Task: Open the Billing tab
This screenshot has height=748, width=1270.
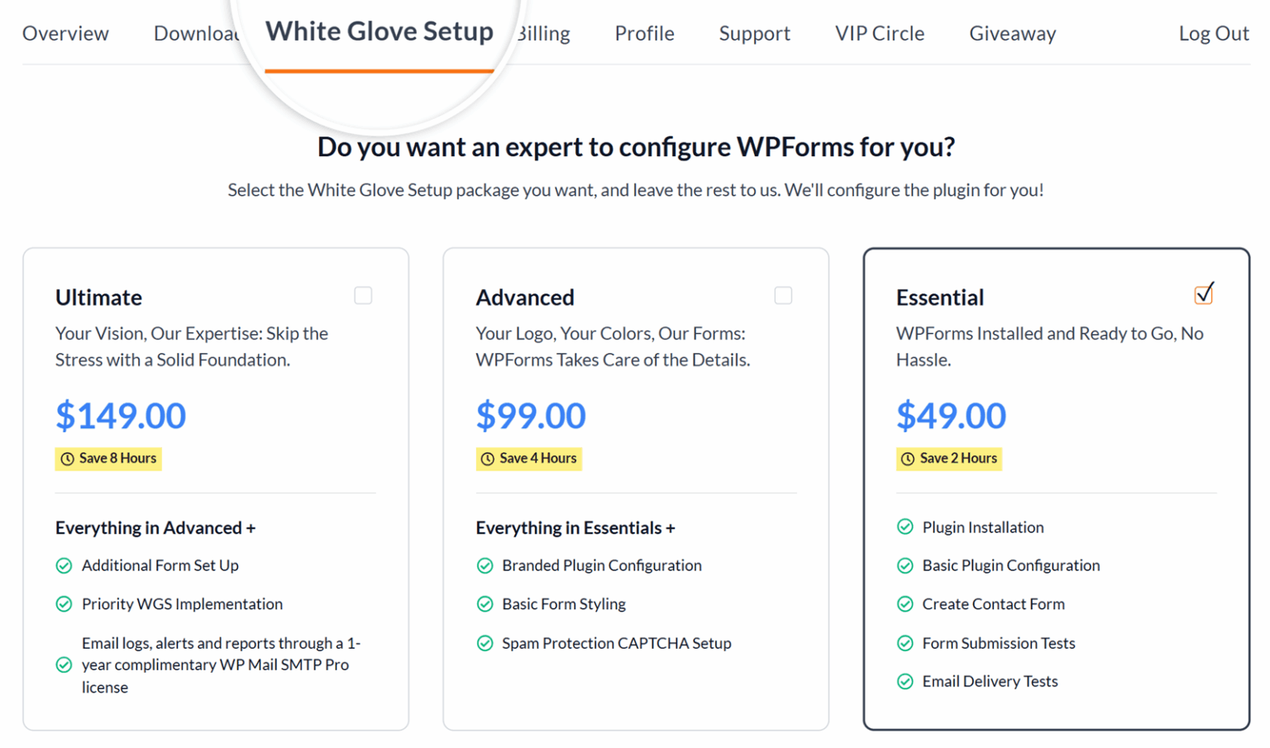Action: pos(542,33)
